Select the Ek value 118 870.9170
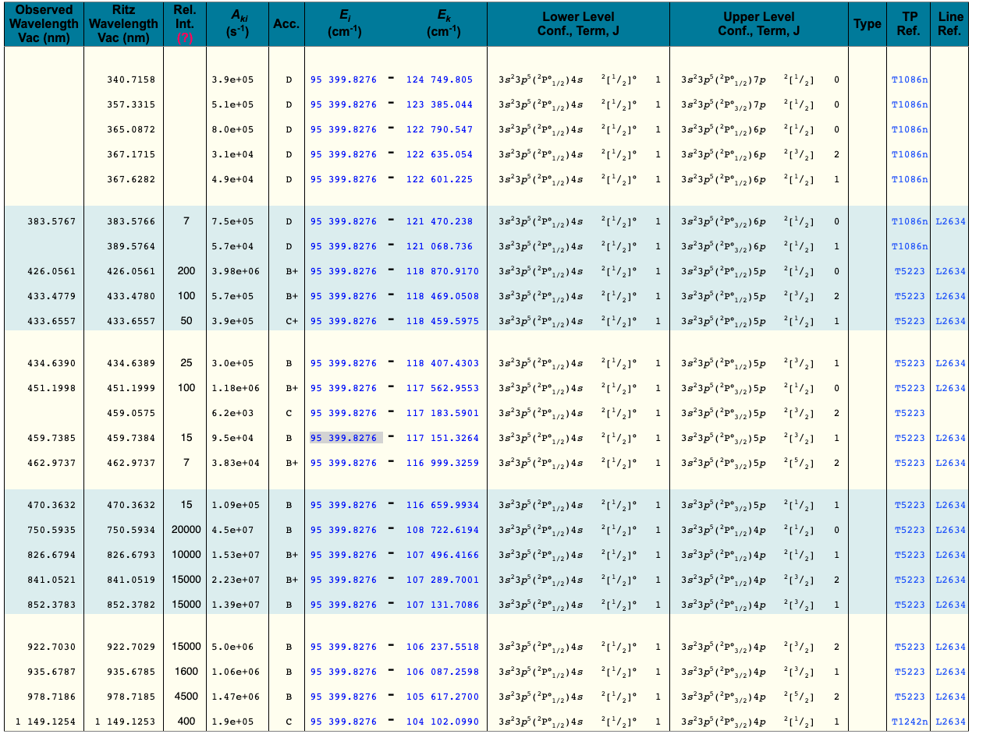The height and width of the screenshot is (741, 997). pyautogui.click(x=442, y=271)
